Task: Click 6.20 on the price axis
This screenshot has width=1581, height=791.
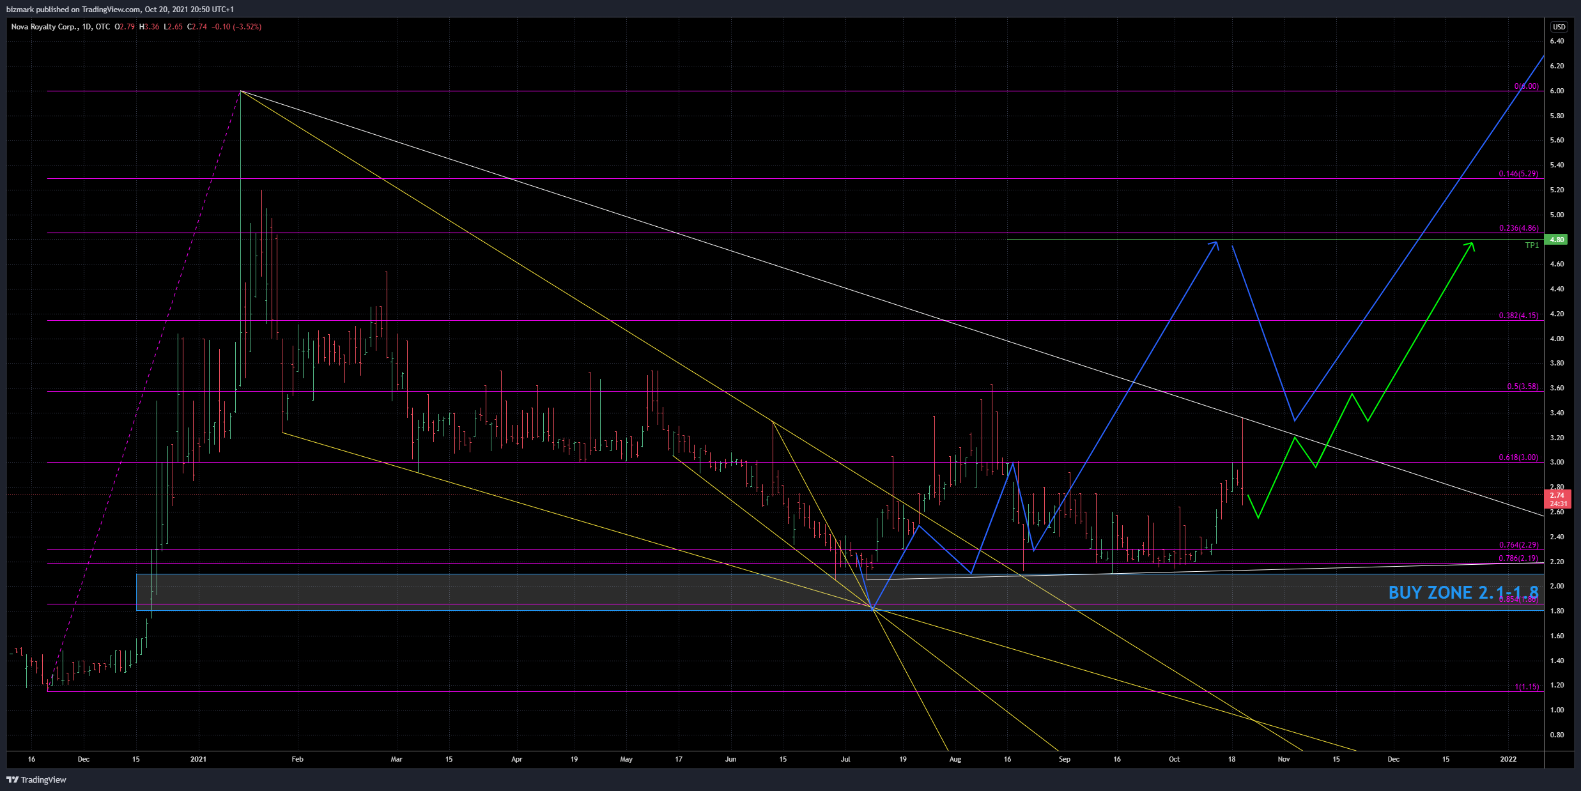Action: tap(1557, 66)
